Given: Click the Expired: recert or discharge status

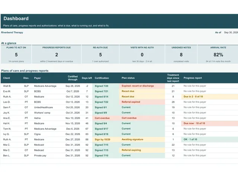Looking at the screenshot, I should 142,86.
